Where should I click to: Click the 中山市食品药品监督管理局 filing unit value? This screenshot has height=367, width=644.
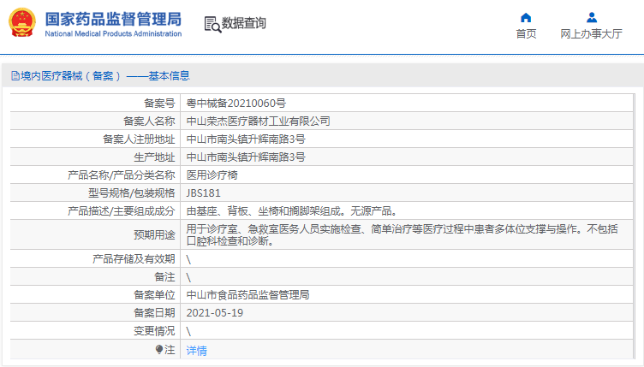247,294
